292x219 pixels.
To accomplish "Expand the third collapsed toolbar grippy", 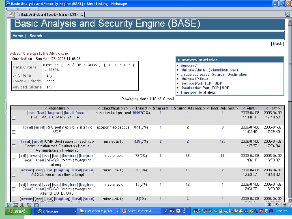I will coord(30,9).
